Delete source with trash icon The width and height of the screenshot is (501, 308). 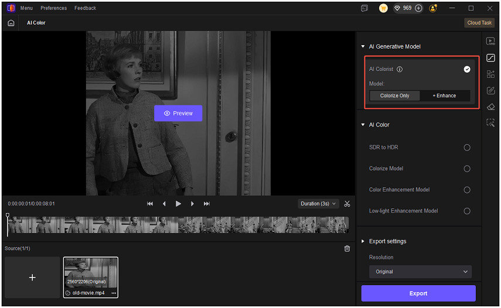[x=347, y=249]
